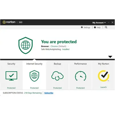Click the Subscribe link
115x115 pixels.
49,93
